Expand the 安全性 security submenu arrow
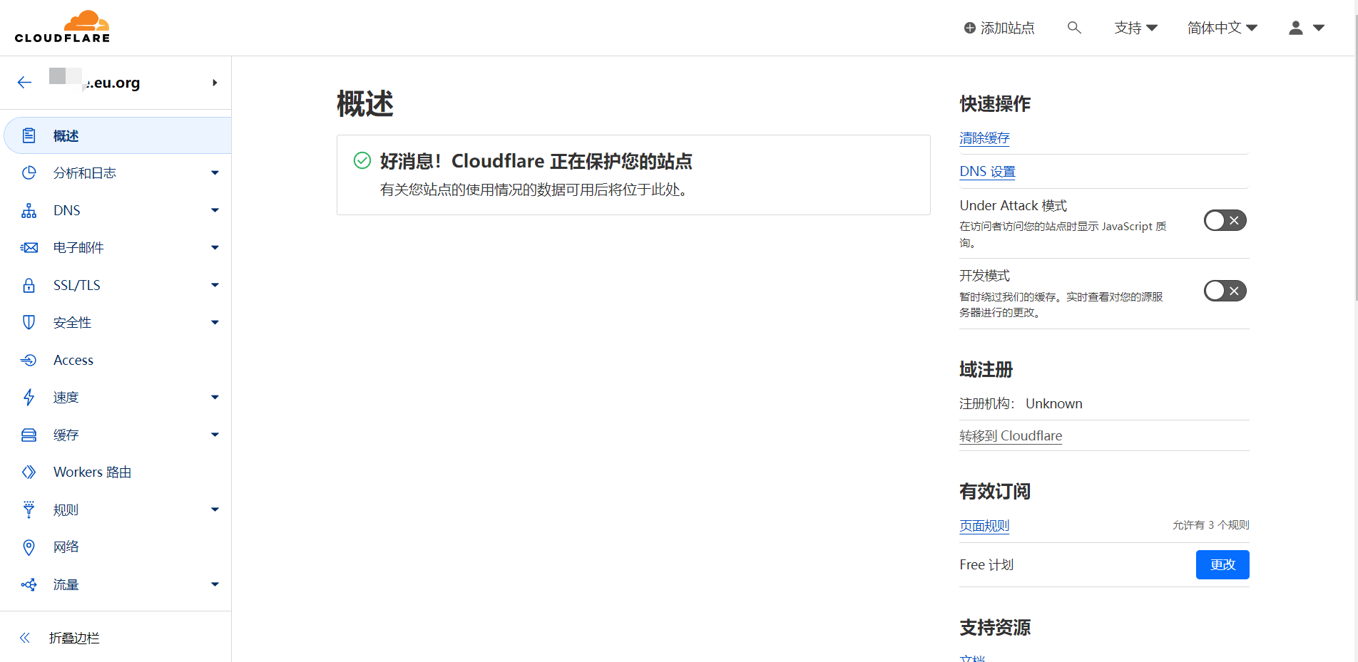Screen dimensions: 1358x662 pos(215,323)
